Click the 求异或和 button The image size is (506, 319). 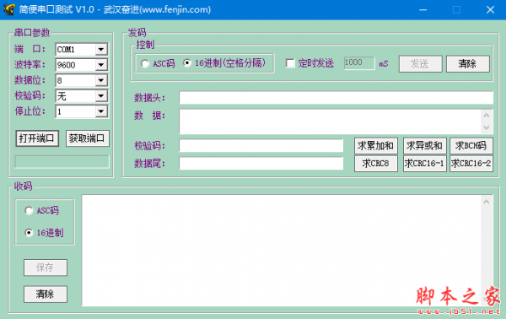click(x=425, y=146)
